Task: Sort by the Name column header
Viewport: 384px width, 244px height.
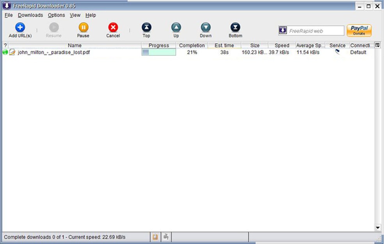Action: (x=75, y=45)
